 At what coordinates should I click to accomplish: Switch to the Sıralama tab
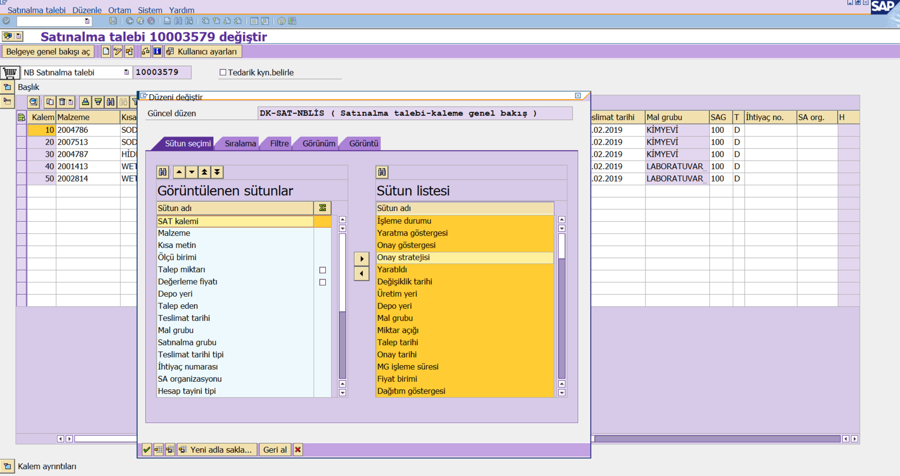(x=240, y=143)
